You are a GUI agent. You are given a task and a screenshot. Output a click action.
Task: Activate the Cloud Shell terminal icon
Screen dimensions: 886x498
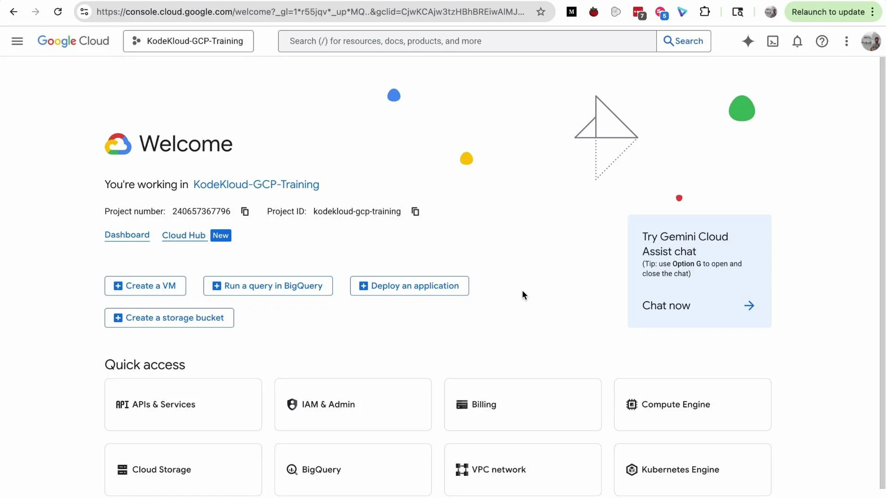772,41
